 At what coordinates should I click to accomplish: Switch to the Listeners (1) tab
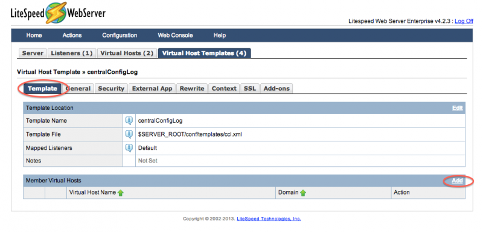click(x=72, y=53)
